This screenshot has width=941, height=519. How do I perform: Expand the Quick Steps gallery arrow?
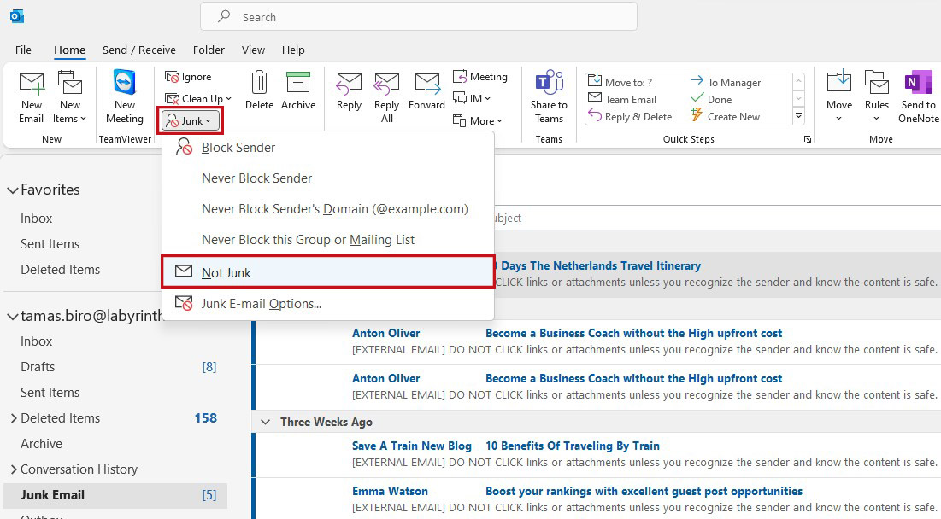(x=798, y=116)
